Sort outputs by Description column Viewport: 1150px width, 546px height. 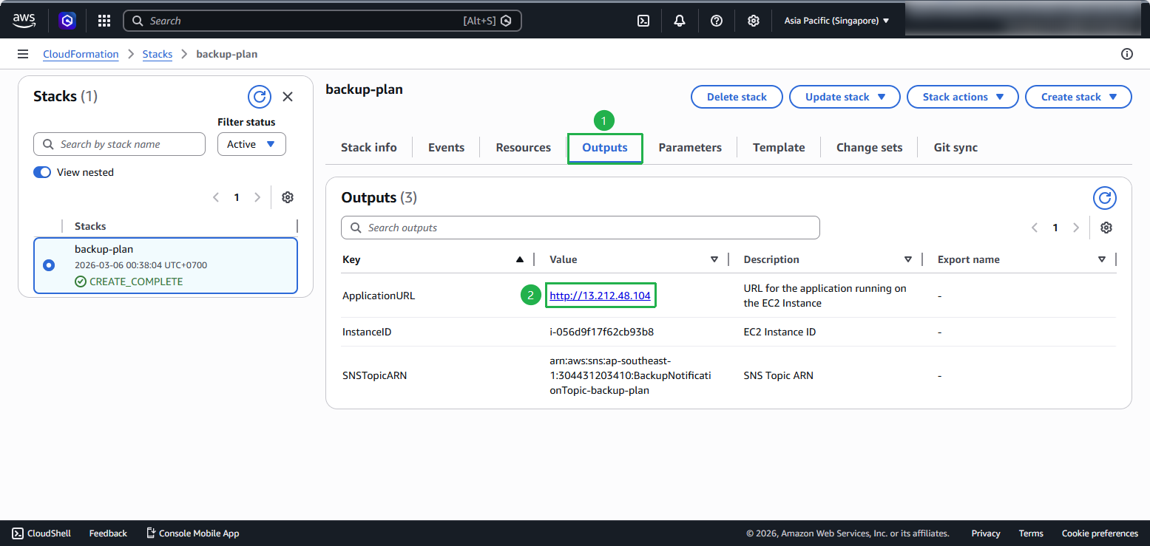907,259
